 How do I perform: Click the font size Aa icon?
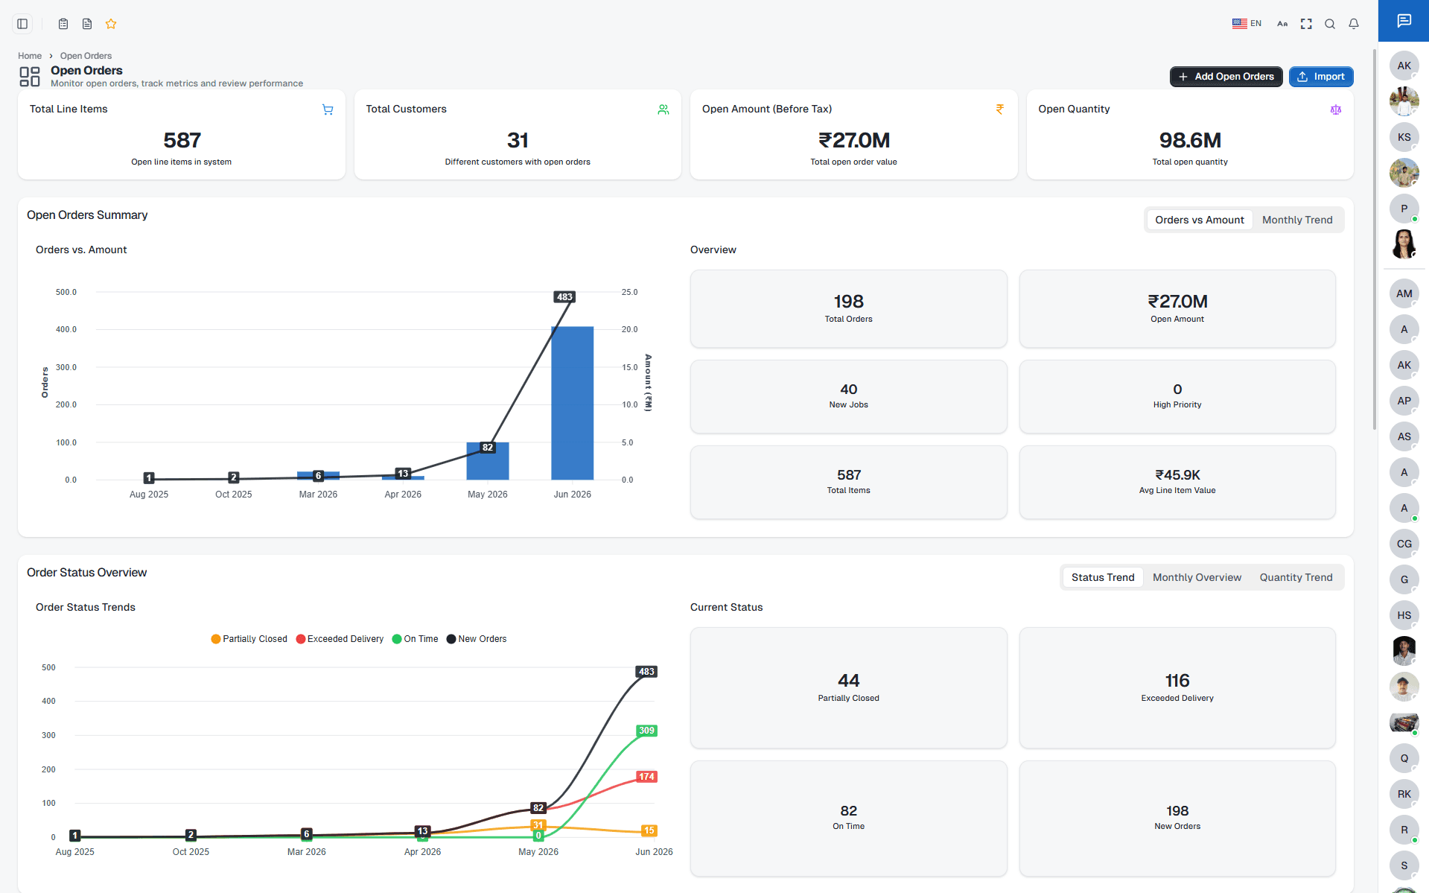click(x=1282, y=24)
